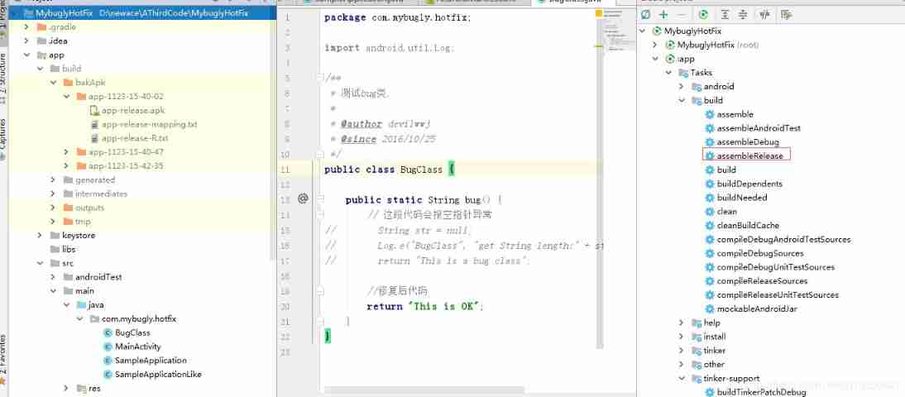Select the assembleAndroidTest task
The image size is (905, 397).
pyautogui.click(x=759, y=128)
